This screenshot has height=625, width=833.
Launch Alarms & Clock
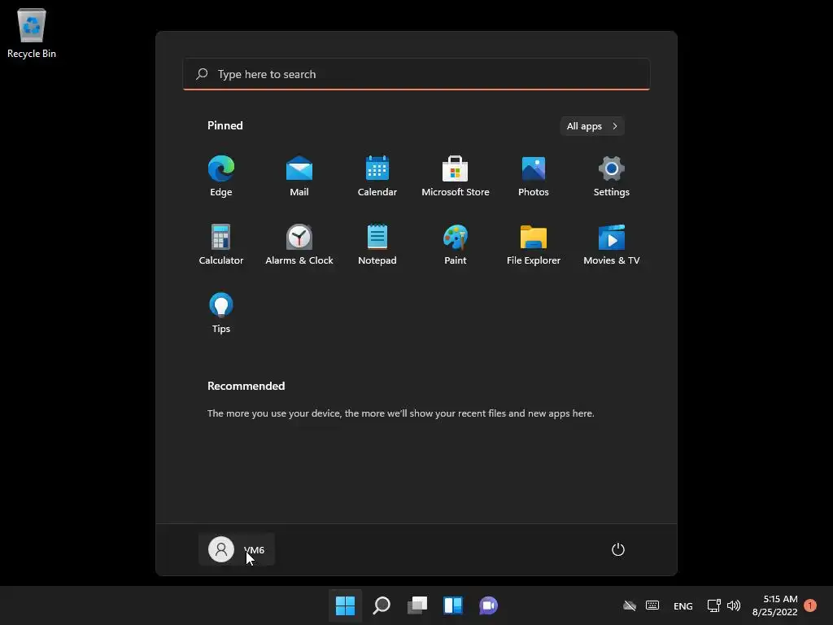(299, 244)
